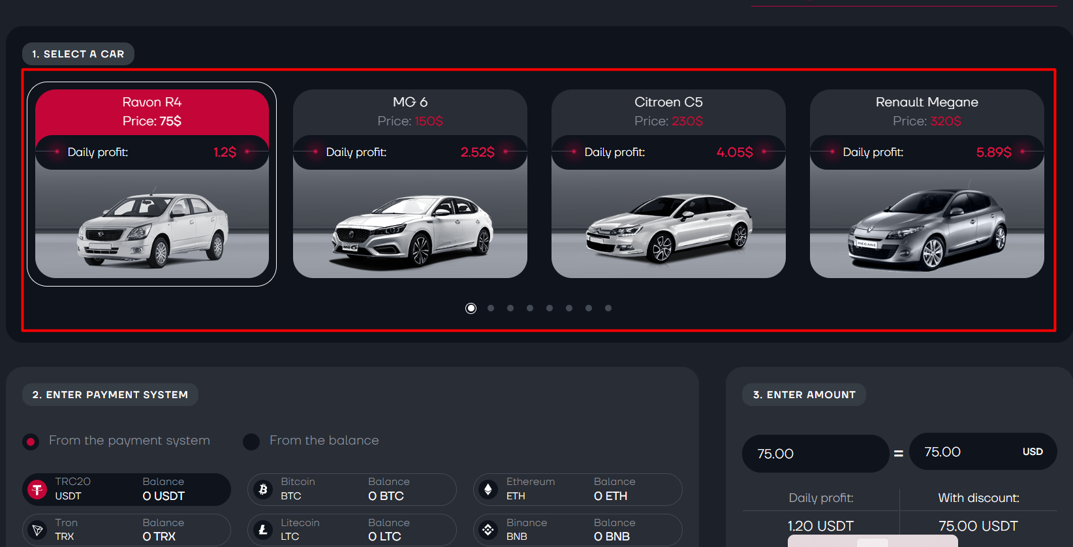This screenshot has height=547, width=1073.
Task: Click the '0 BNB' balance value
Action: coord(612,537)
